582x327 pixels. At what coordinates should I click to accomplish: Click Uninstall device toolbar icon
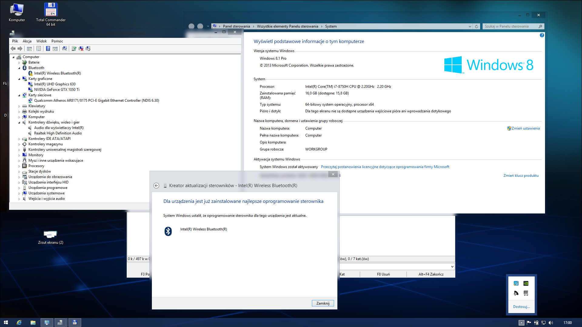tap(81, 48)
